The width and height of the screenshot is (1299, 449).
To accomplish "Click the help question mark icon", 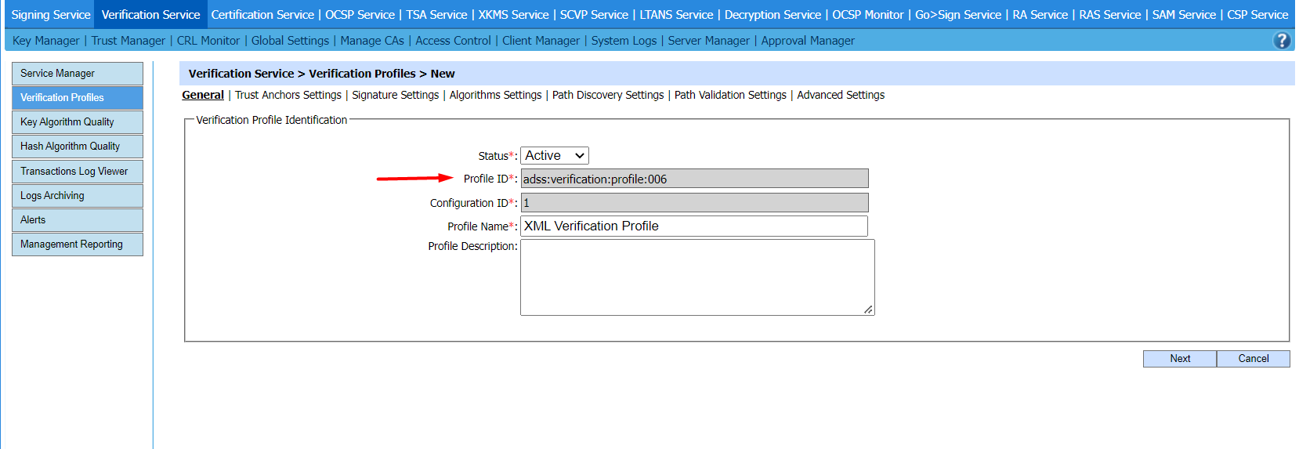I will click(x=1282, y=41).
